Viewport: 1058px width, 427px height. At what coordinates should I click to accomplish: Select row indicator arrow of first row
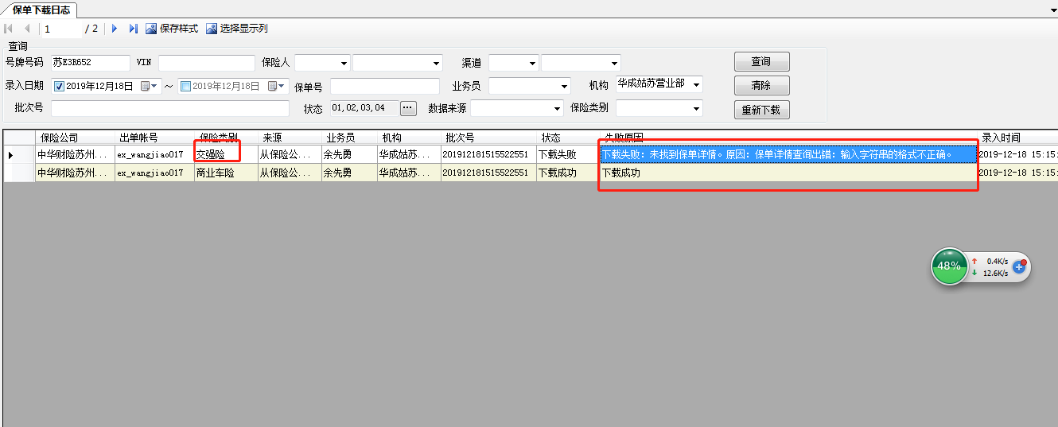pos(10,154)
